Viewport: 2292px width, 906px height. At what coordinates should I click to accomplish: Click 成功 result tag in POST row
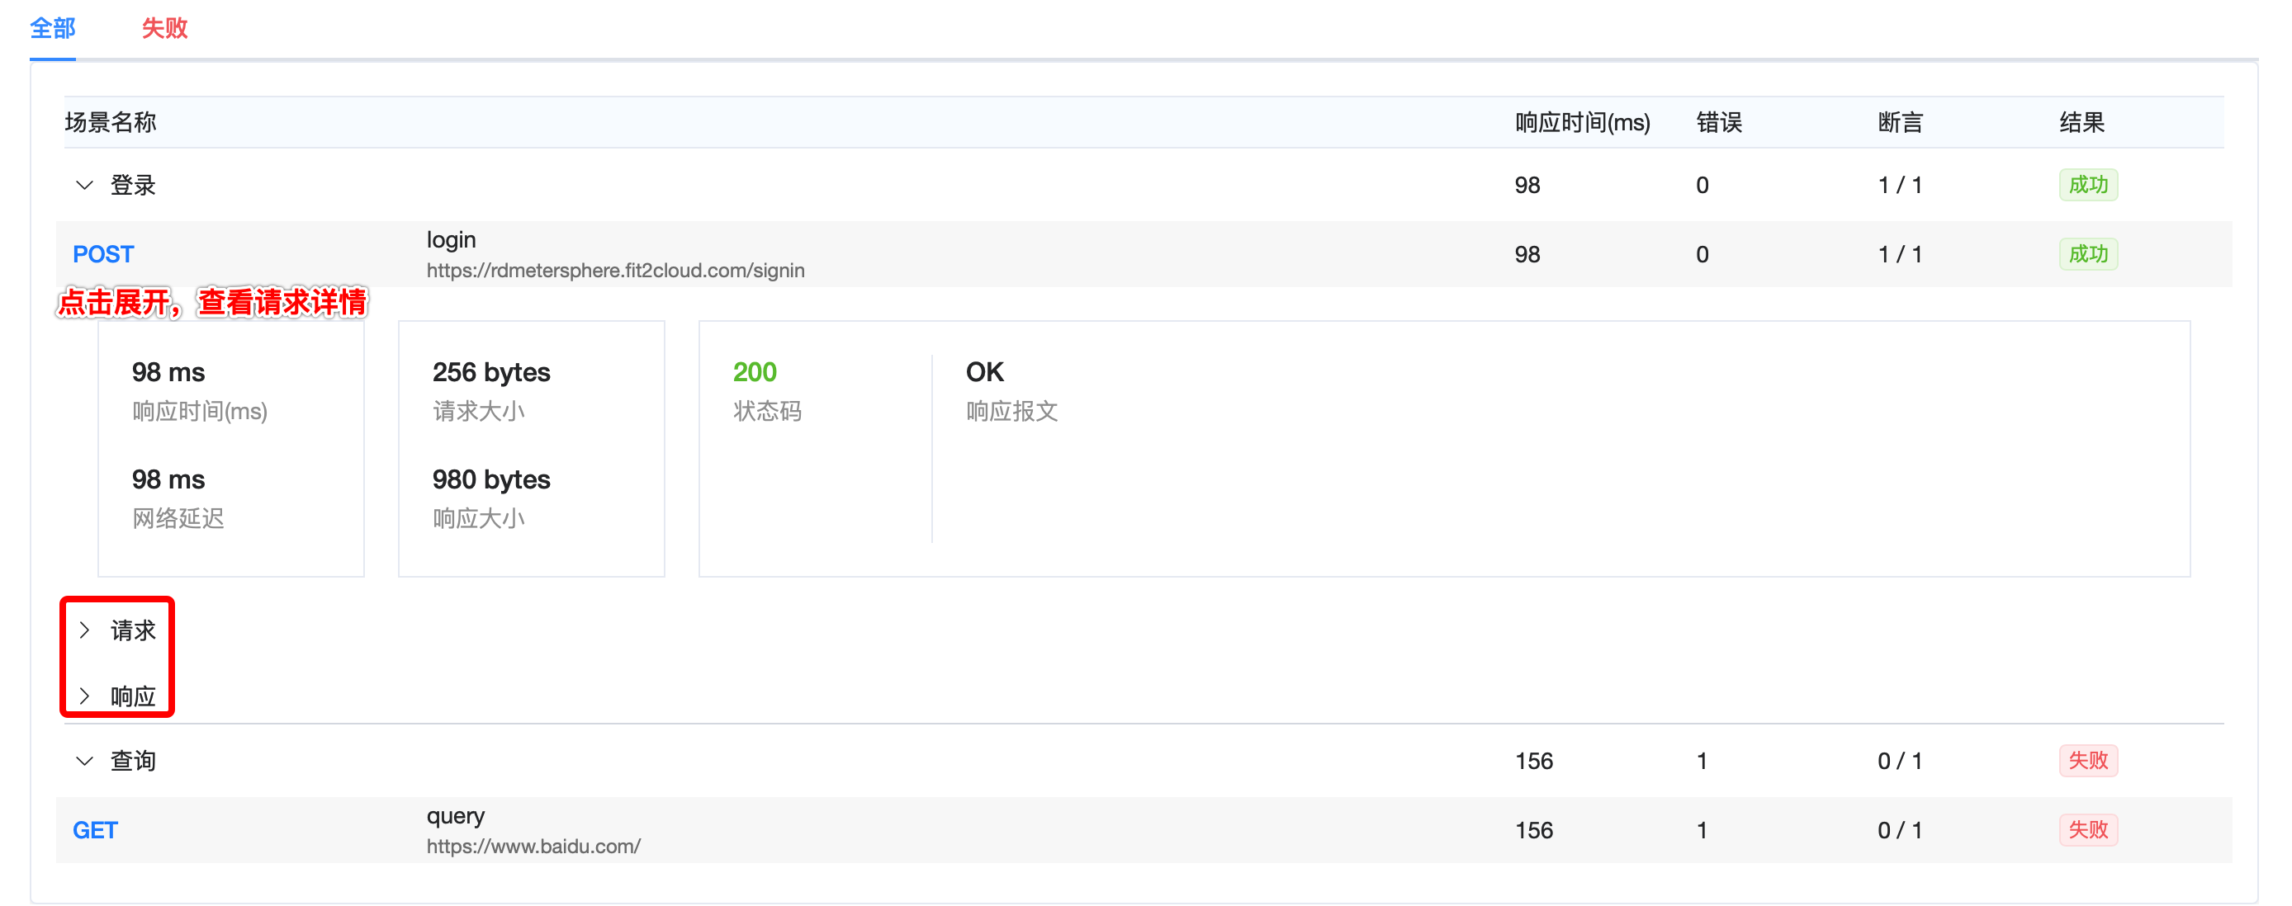click(x=2087, y=254)
